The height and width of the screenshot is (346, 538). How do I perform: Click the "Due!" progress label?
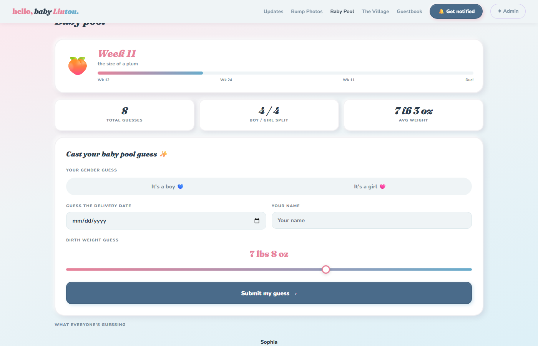pyautogui.click(x=469, y=80)
